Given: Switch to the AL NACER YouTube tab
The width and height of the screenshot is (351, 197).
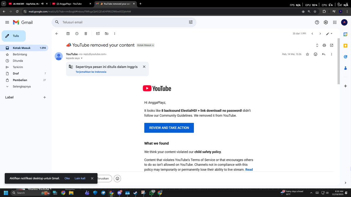Looking at the screenshot, I should (x=28, y=4).
